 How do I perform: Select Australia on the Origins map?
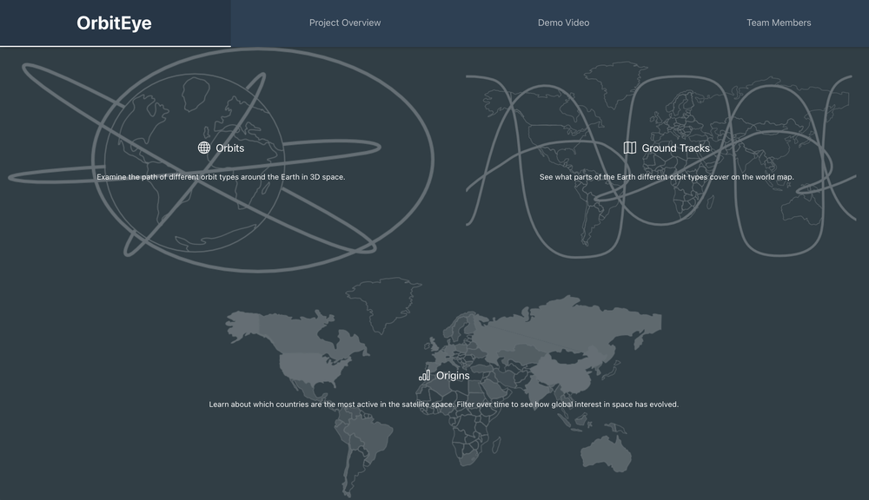pos(606,452)
